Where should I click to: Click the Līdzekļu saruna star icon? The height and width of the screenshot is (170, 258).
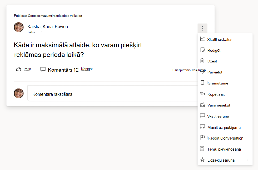pos(202,160)
